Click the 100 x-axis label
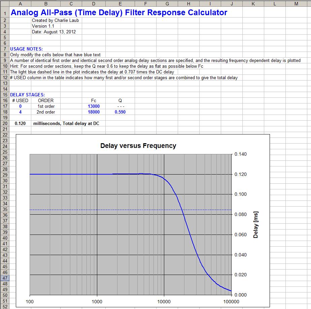This screenshot has width=311, height=309. [30, 302]
